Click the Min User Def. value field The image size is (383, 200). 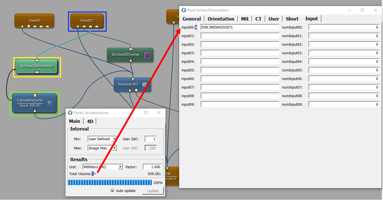[151, 139]
